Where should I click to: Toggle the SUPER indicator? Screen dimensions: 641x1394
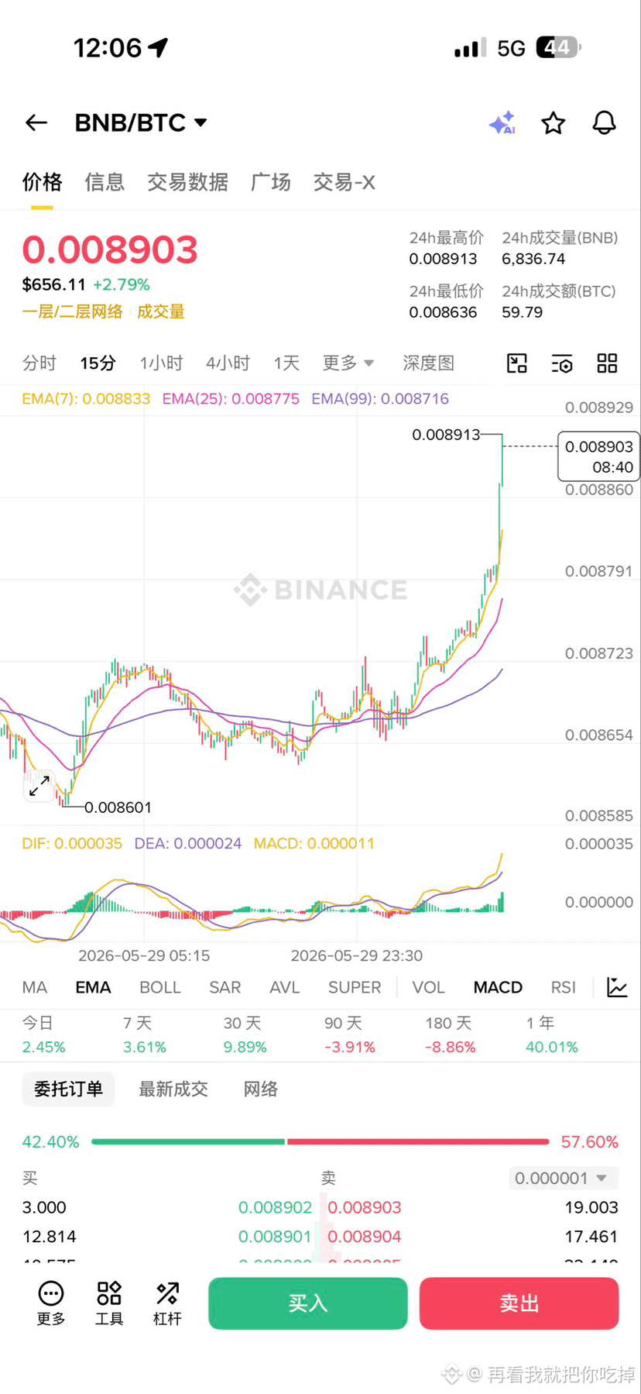click(355, 987)
